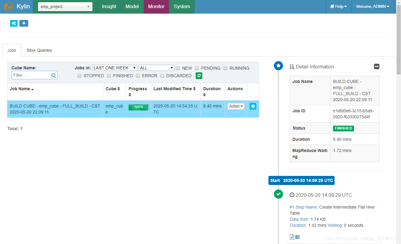Go to the Insight page
This screenshot has width=401, height=244.
pos(109,6)
